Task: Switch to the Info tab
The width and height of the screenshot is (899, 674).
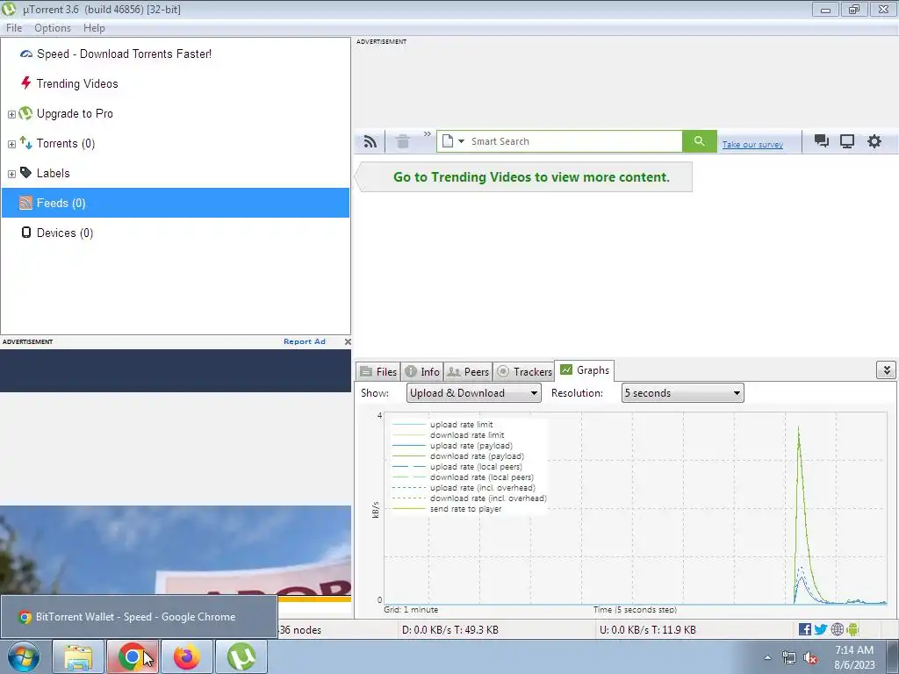Action: coord(422,371)
